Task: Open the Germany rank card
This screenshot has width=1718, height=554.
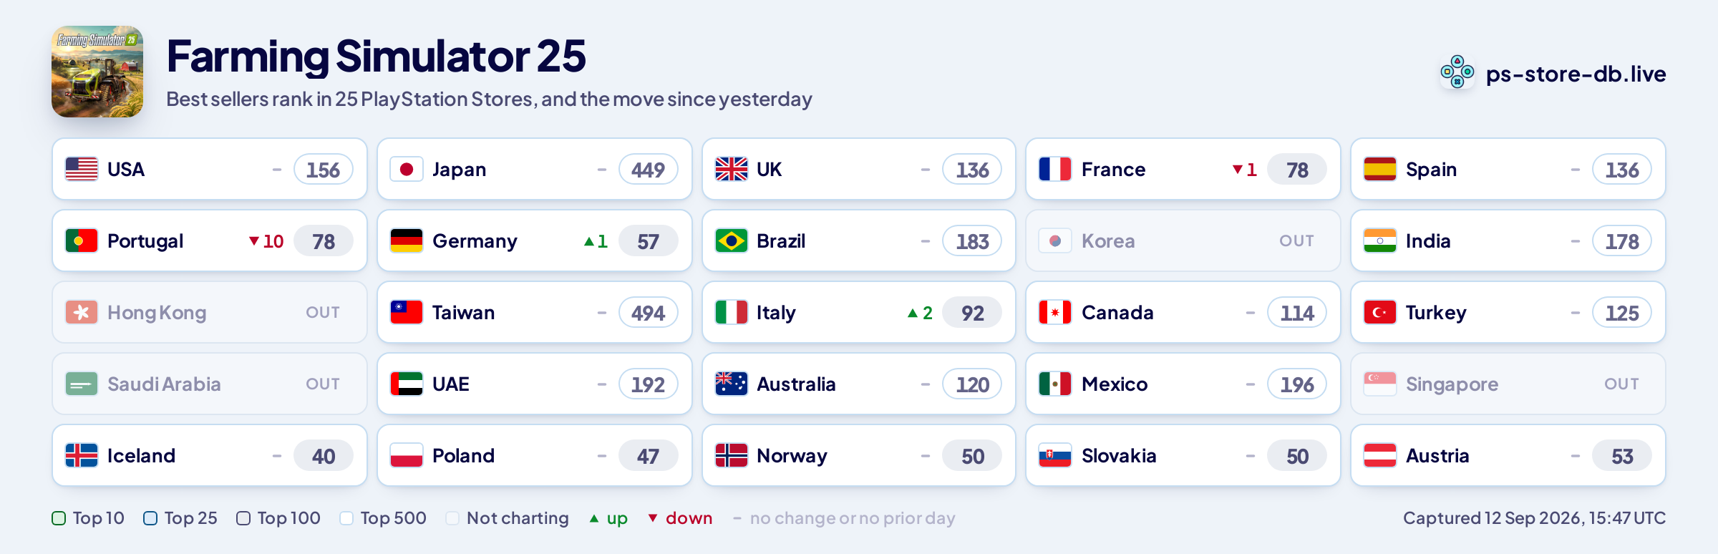Action: [535, 240]
